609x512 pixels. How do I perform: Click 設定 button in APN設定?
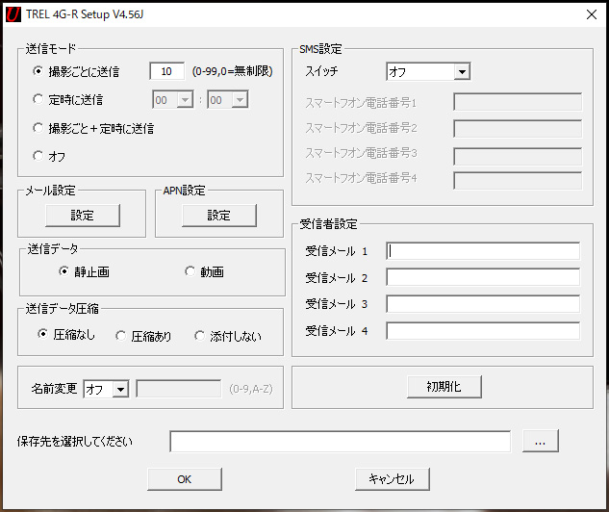[219, 216]
